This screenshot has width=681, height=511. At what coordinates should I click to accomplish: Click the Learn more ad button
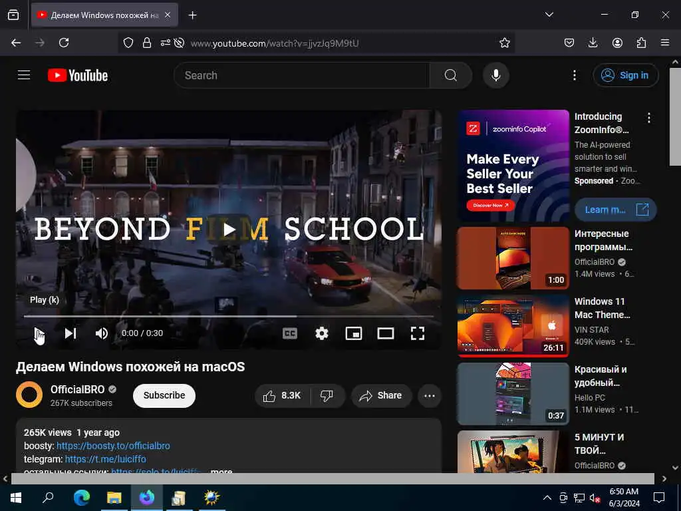(615, 210)
